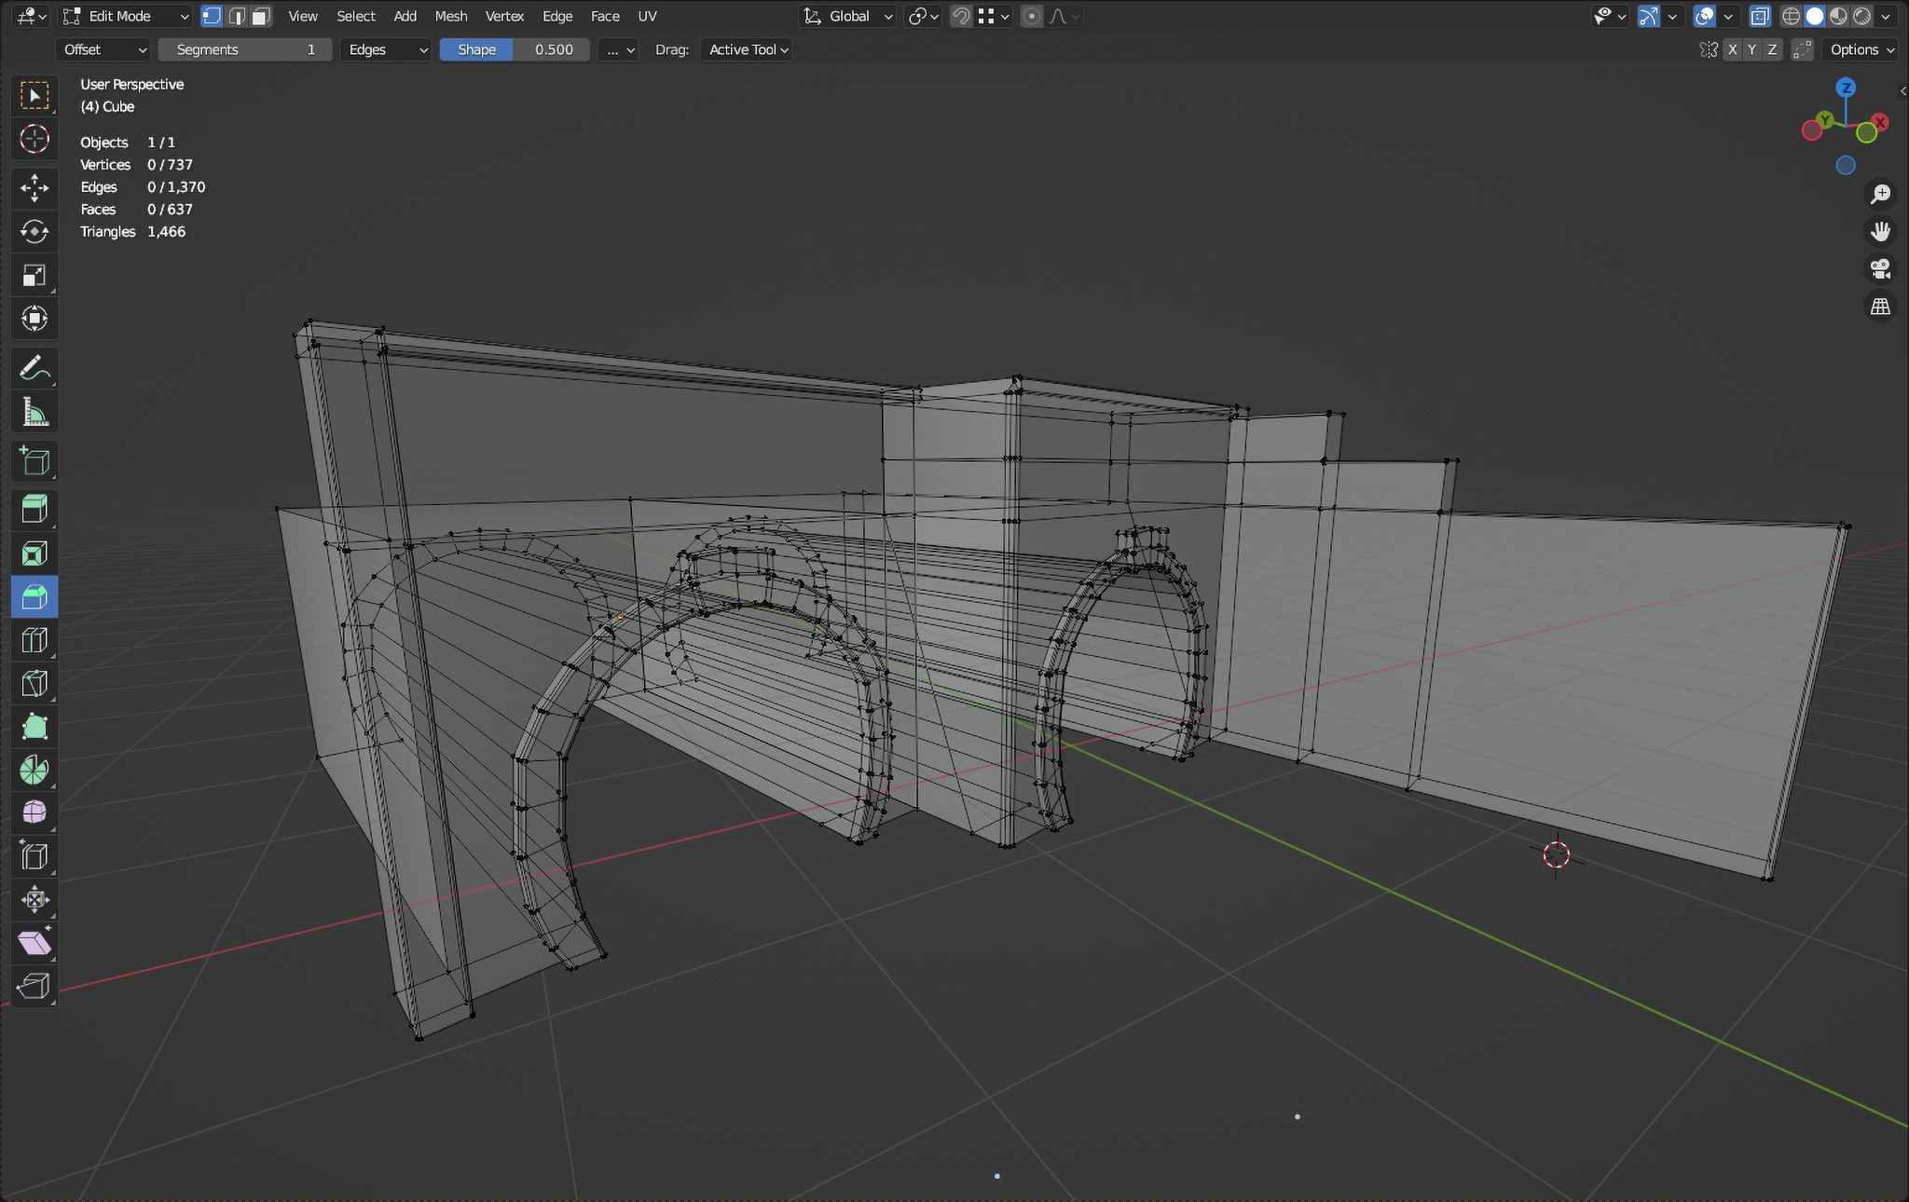Open the Edge menu
1909x1202 pixels.
tap(557, 16)
